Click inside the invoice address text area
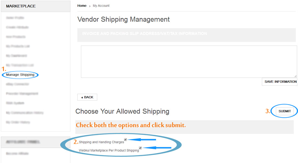Image resolution: width=298 pixels, height=163 pixels. (189, 61)
